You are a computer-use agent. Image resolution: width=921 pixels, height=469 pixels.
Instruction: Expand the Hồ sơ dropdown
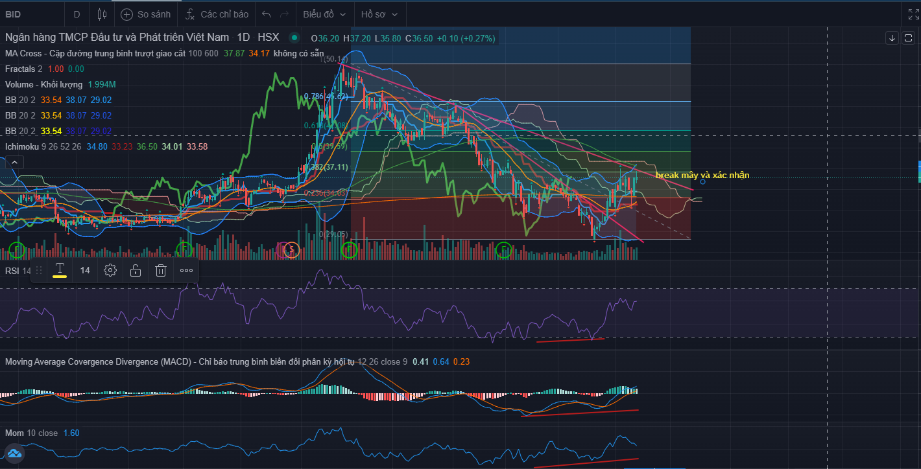pos(379,14)
